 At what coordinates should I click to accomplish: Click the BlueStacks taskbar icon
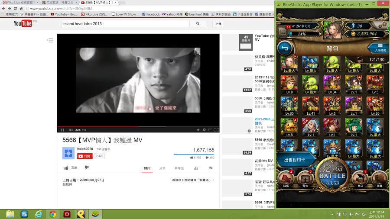pos(95,214)
